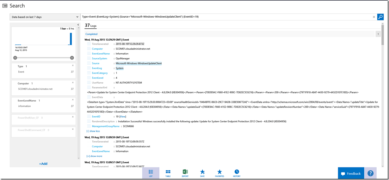
Task: Close the EventLevelName facet
Action: (x=73, y=100)
